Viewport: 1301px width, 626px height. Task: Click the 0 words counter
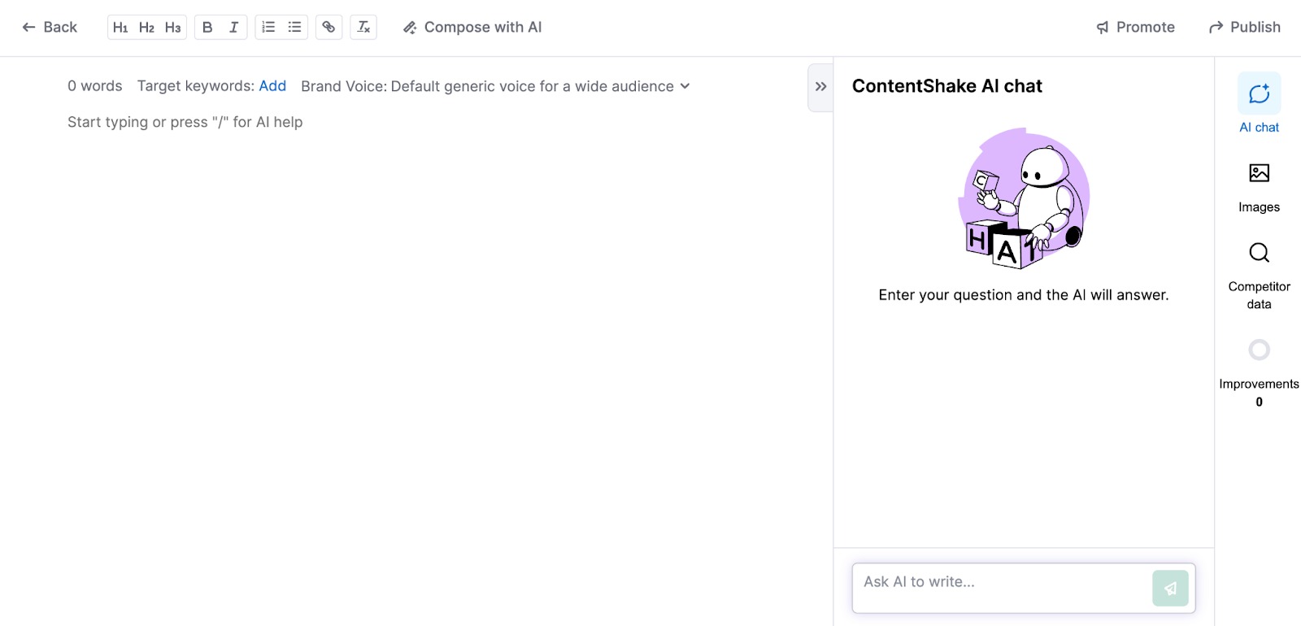click(95, 86)
